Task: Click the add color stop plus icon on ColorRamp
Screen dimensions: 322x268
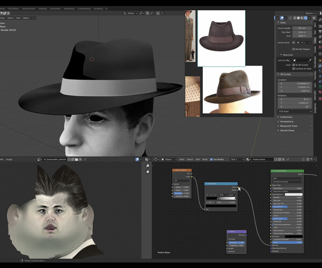Action: pyautogui.click(x=207, y=195)
